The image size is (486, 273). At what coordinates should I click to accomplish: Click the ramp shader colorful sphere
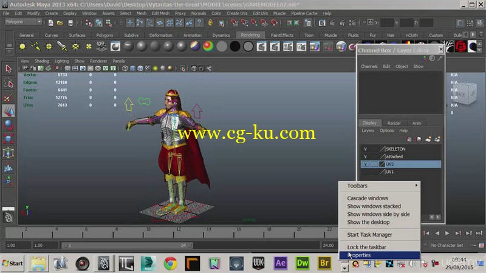click(x=208, y=47)
